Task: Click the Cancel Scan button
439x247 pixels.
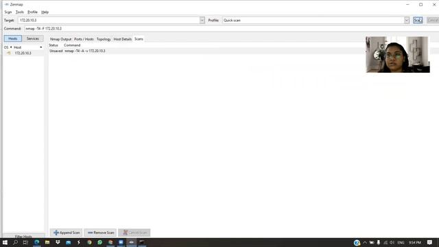Action: click(x=134, y=233)
